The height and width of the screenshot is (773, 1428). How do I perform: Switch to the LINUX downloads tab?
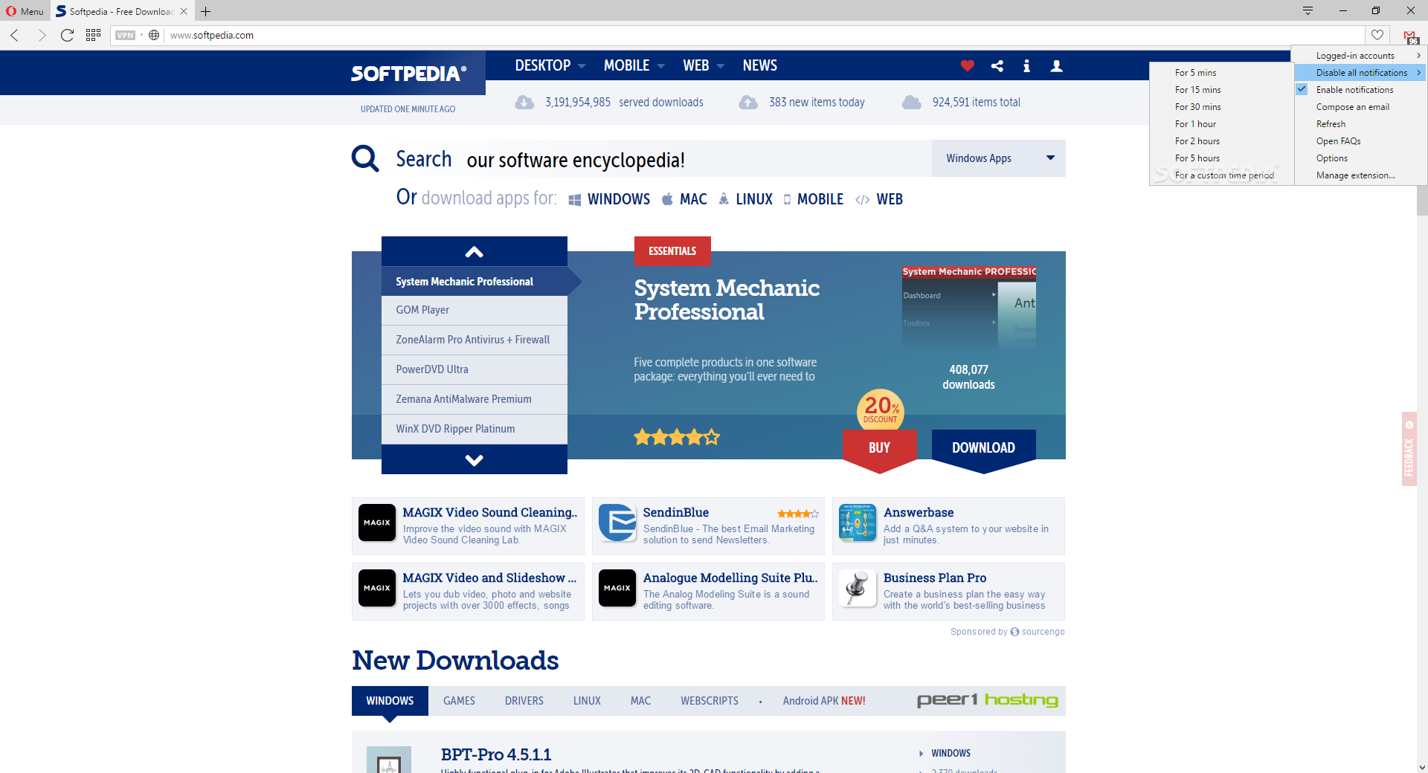(587, 701)
